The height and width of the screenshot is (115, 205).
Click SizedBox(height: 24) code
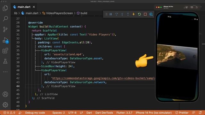click(x=57, y=66)
